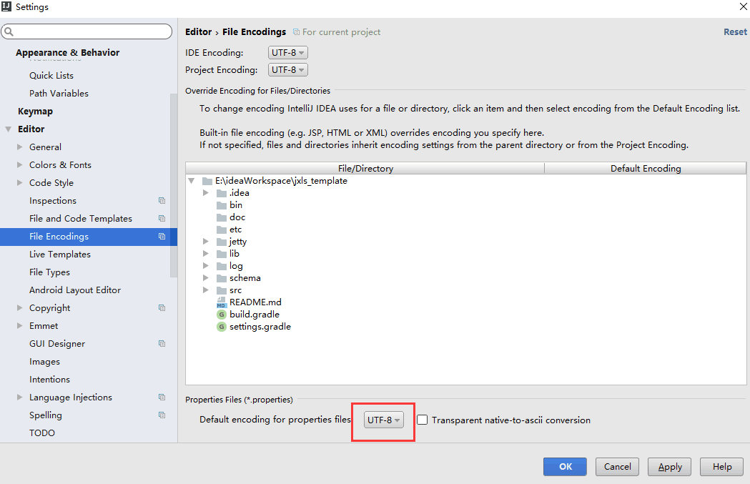750x484 pixels.
Task: Click the build.gradle Gradle file icon
Action: coord(222,315)
